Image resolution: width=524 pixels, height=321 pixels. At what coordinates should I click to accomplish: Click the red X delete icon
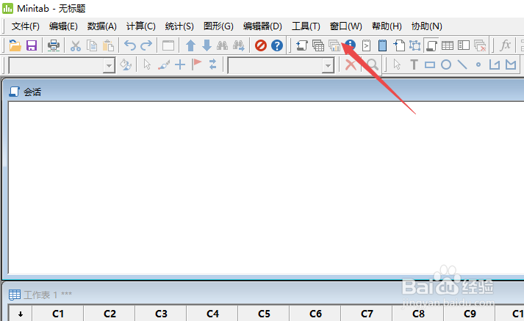[351, 64]
